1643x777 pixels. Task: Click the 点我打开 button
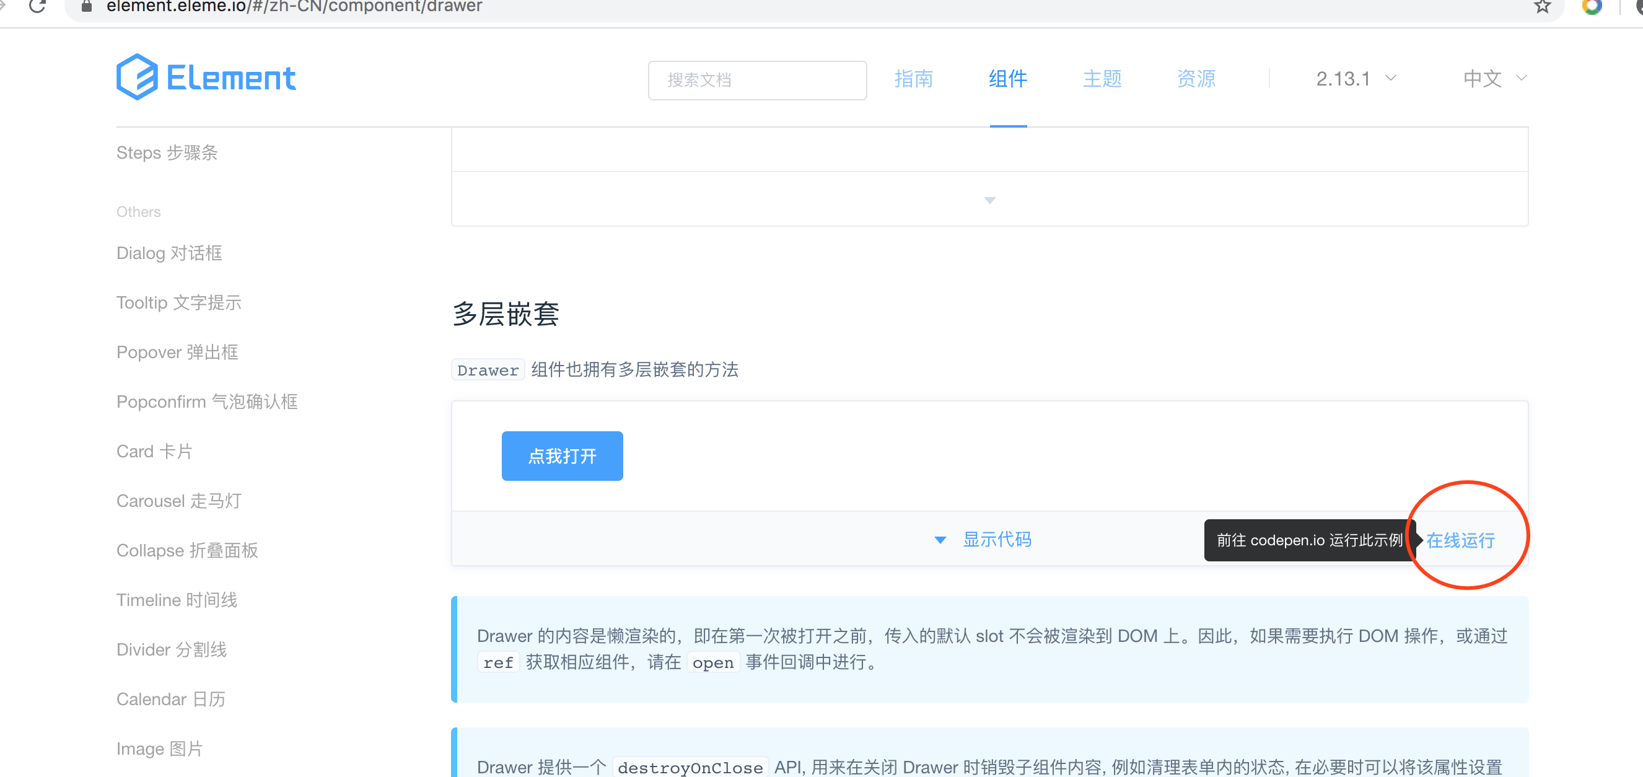(562, 455)
